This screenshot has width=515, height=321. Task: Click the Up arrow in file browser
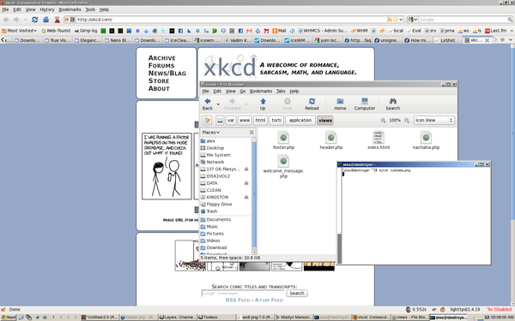[263, 104]
